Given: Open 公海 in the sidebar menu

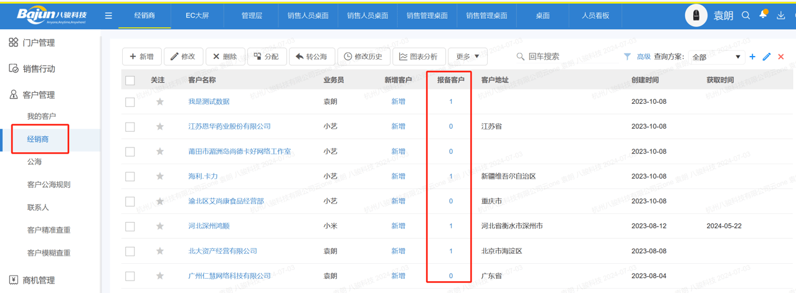Looking at the screenshot, I should 34,162.
